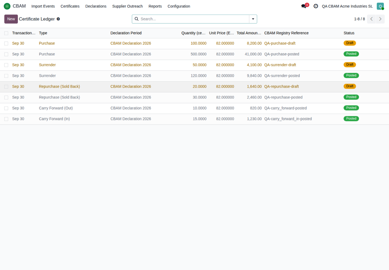Open the Import Events menu
This screenshot has width=389, height=270.
[x=43, y=6]
